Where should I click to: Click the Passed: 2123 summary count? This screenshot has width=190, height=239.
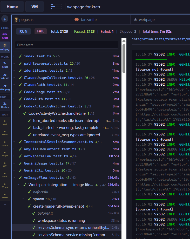[84, 31]
